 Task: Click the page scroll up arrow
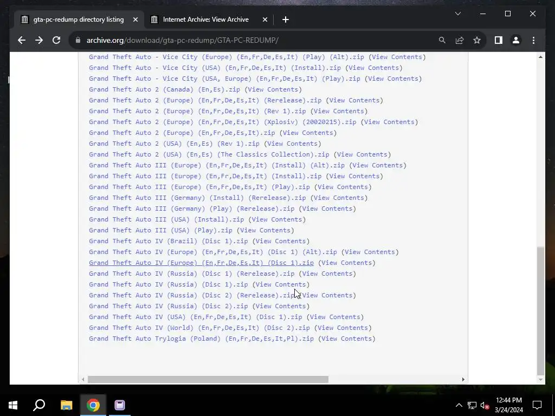coord(540,57)
